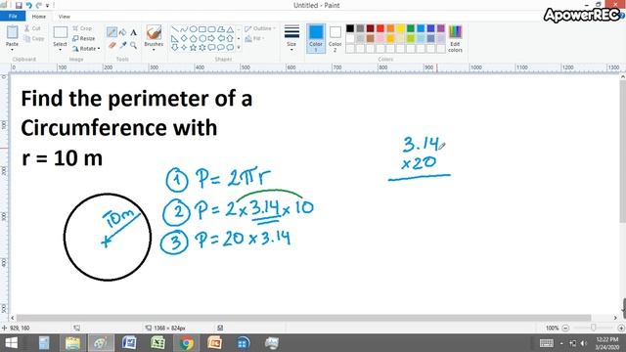Activate the Magnifier tool
This screenshot has height=352, width=626.
(134, 46)
